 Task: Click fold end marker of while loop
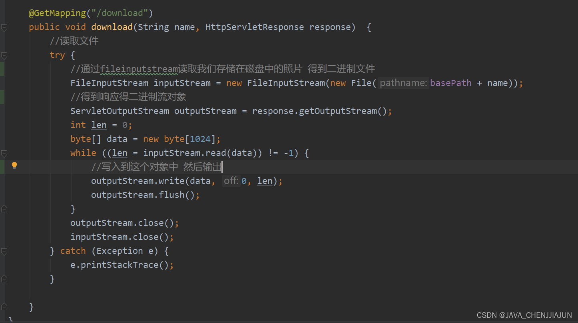[4, 209]
